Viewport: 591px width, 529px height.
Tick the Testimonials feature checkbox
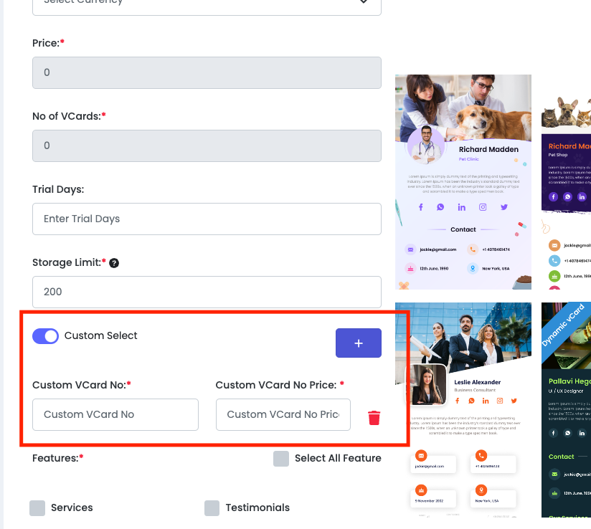212,508
